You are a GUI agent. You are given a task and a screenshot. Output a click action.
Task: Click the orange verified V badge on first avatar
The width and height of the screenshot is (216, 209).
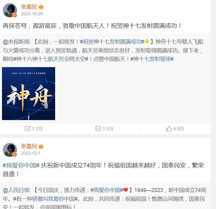tap(15, 15)
